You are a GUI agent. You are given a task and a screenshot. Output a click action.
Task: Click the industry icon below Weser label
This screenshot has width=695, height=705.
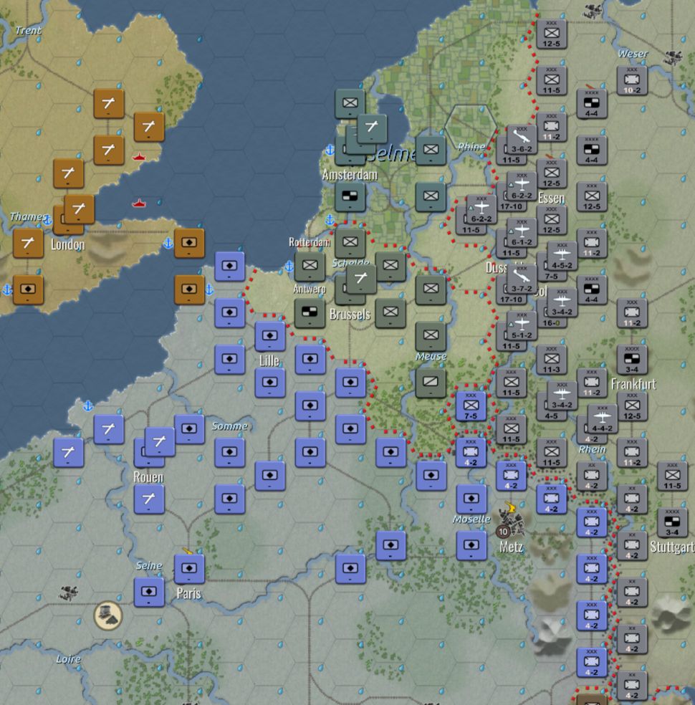673,58
